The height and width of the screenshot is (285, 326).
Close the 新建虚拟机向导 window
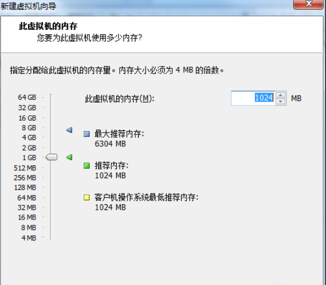[309, 4]
